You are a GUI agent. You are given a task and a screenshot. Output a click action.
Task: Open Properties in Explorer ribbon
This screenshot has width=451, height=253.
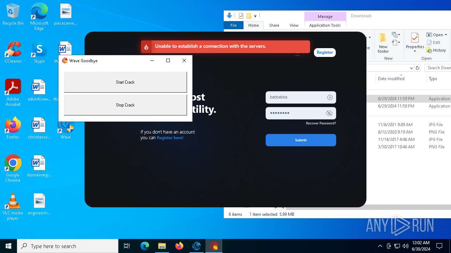(415, 40)
